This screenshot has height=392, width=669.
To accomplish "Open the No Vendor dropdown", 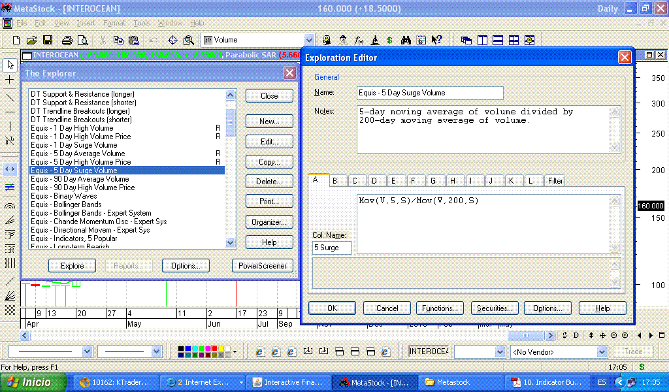I will [x=602, y=352].
